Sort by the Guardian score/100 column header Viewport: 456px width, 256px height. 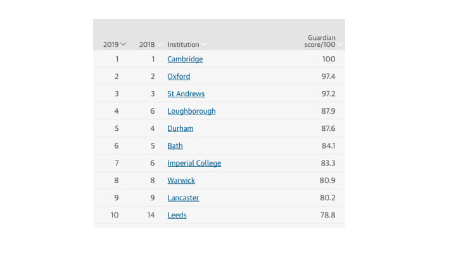point(320,41)
